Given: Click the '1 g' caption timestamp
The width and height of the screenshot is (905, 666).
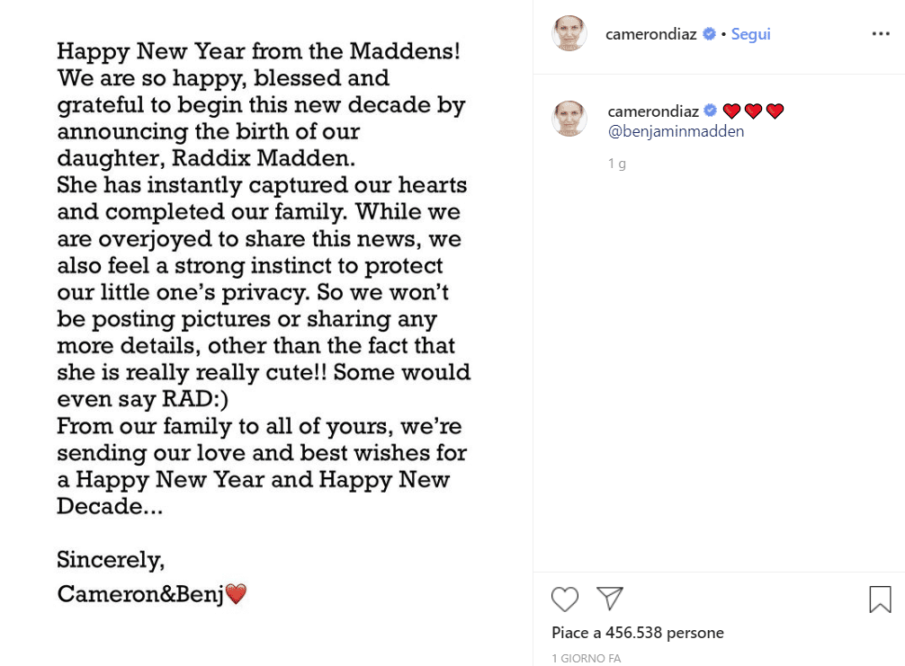Looking at the screenshot, I should [x=616, y=164].
